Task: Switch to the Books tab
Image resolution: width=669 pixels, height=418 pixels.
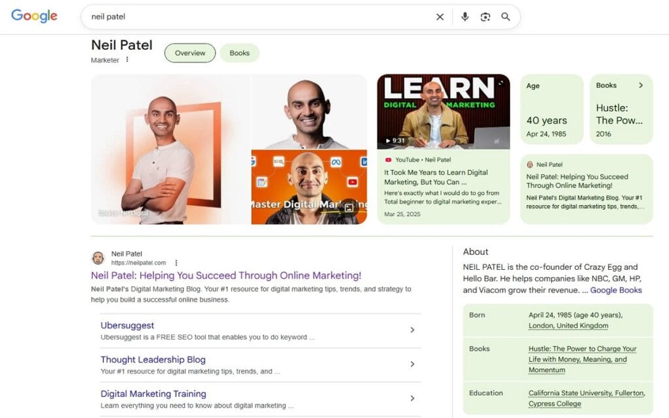Action: (x=240, y=53)
